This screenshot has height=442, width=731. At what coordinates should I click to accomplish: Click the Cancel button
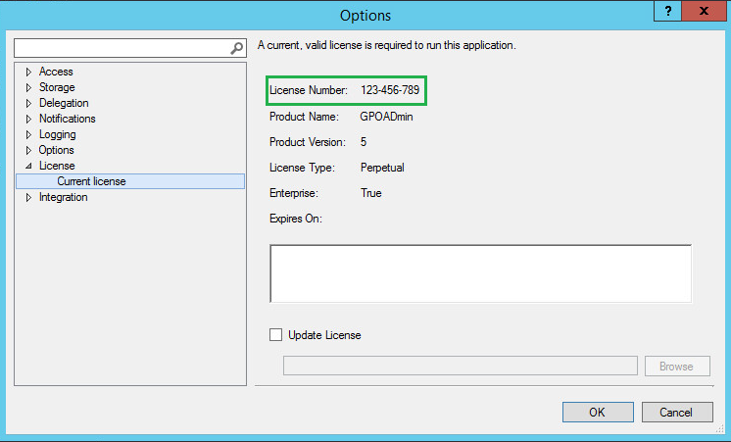point(676,413)
